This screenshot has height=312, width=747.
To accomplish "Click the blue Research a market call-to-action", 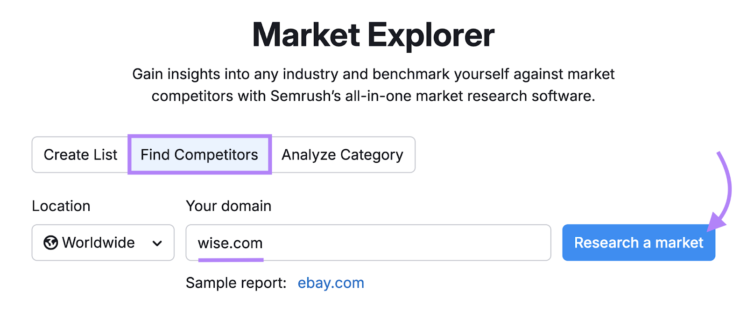I will [638, 243].
